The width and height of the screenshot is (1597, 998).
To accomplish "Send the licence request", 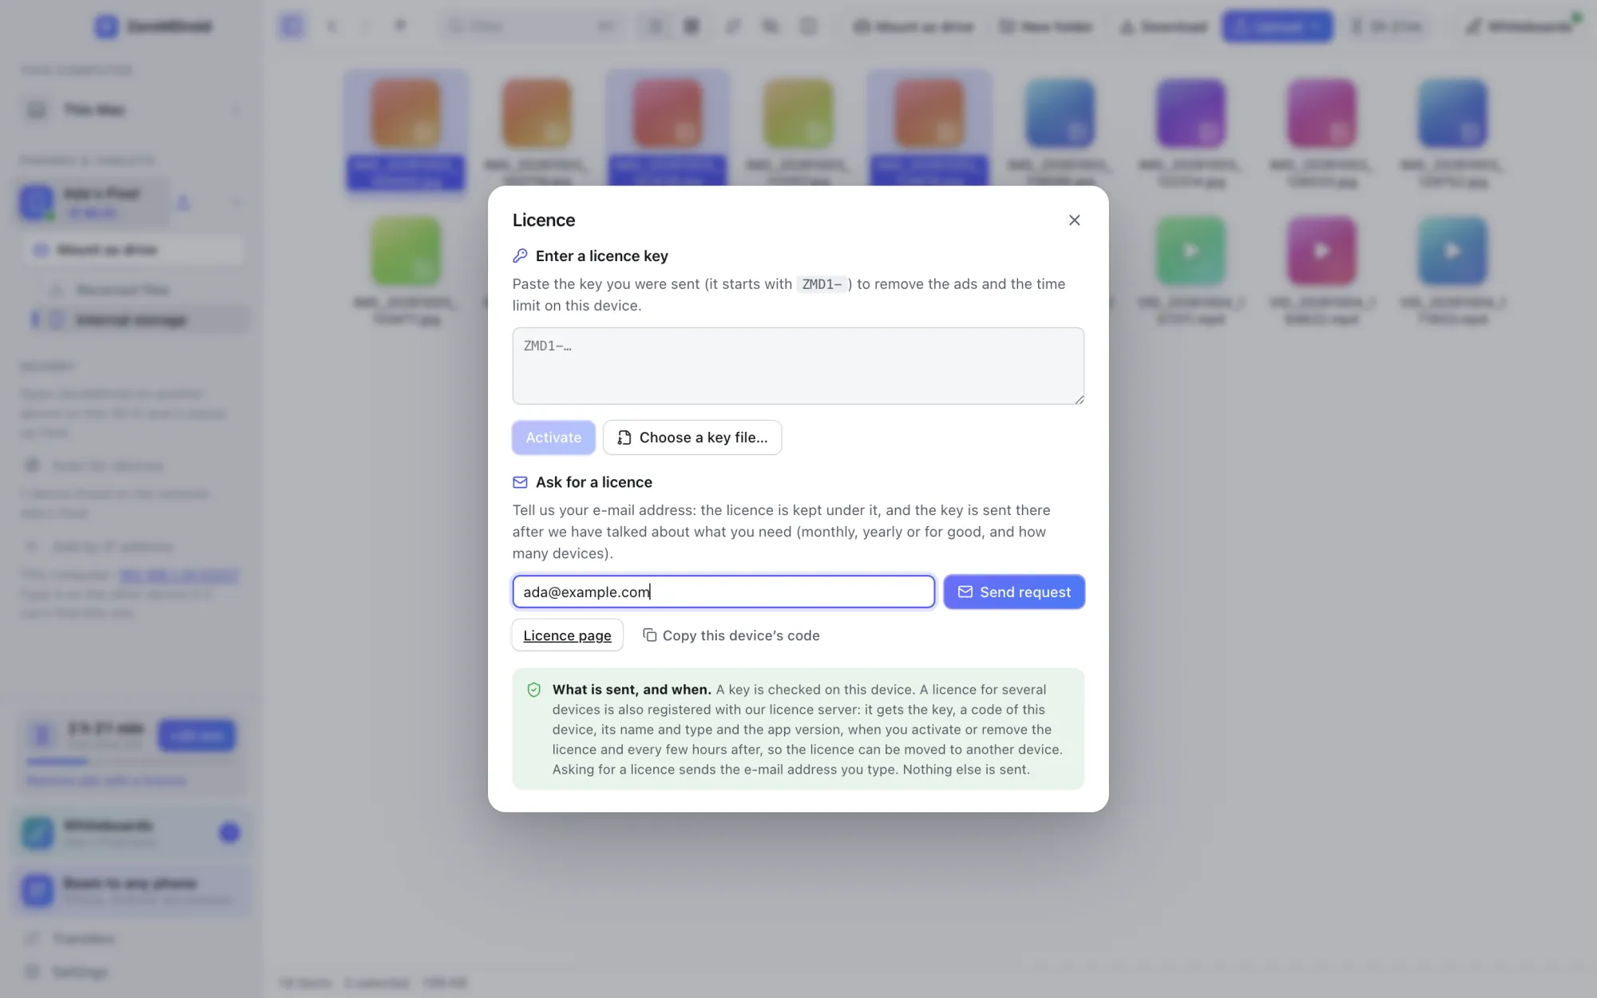I will pyautogui.click(x=1014, y=592).
